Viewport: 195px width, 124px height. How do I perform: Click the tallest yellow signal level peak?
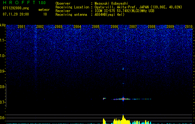coord(123,119)
